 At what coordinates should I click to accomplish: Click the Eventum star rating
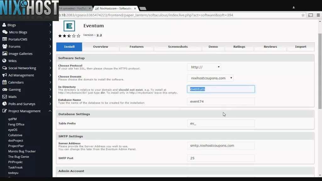point(69,36)
